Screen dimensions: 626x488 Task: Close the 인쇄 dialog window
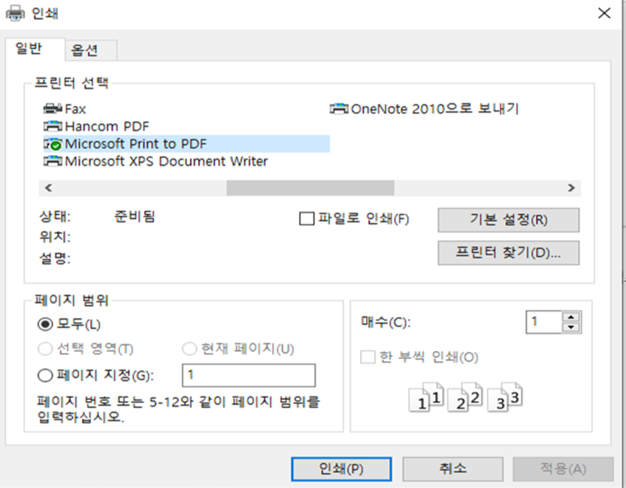(604, 14)
